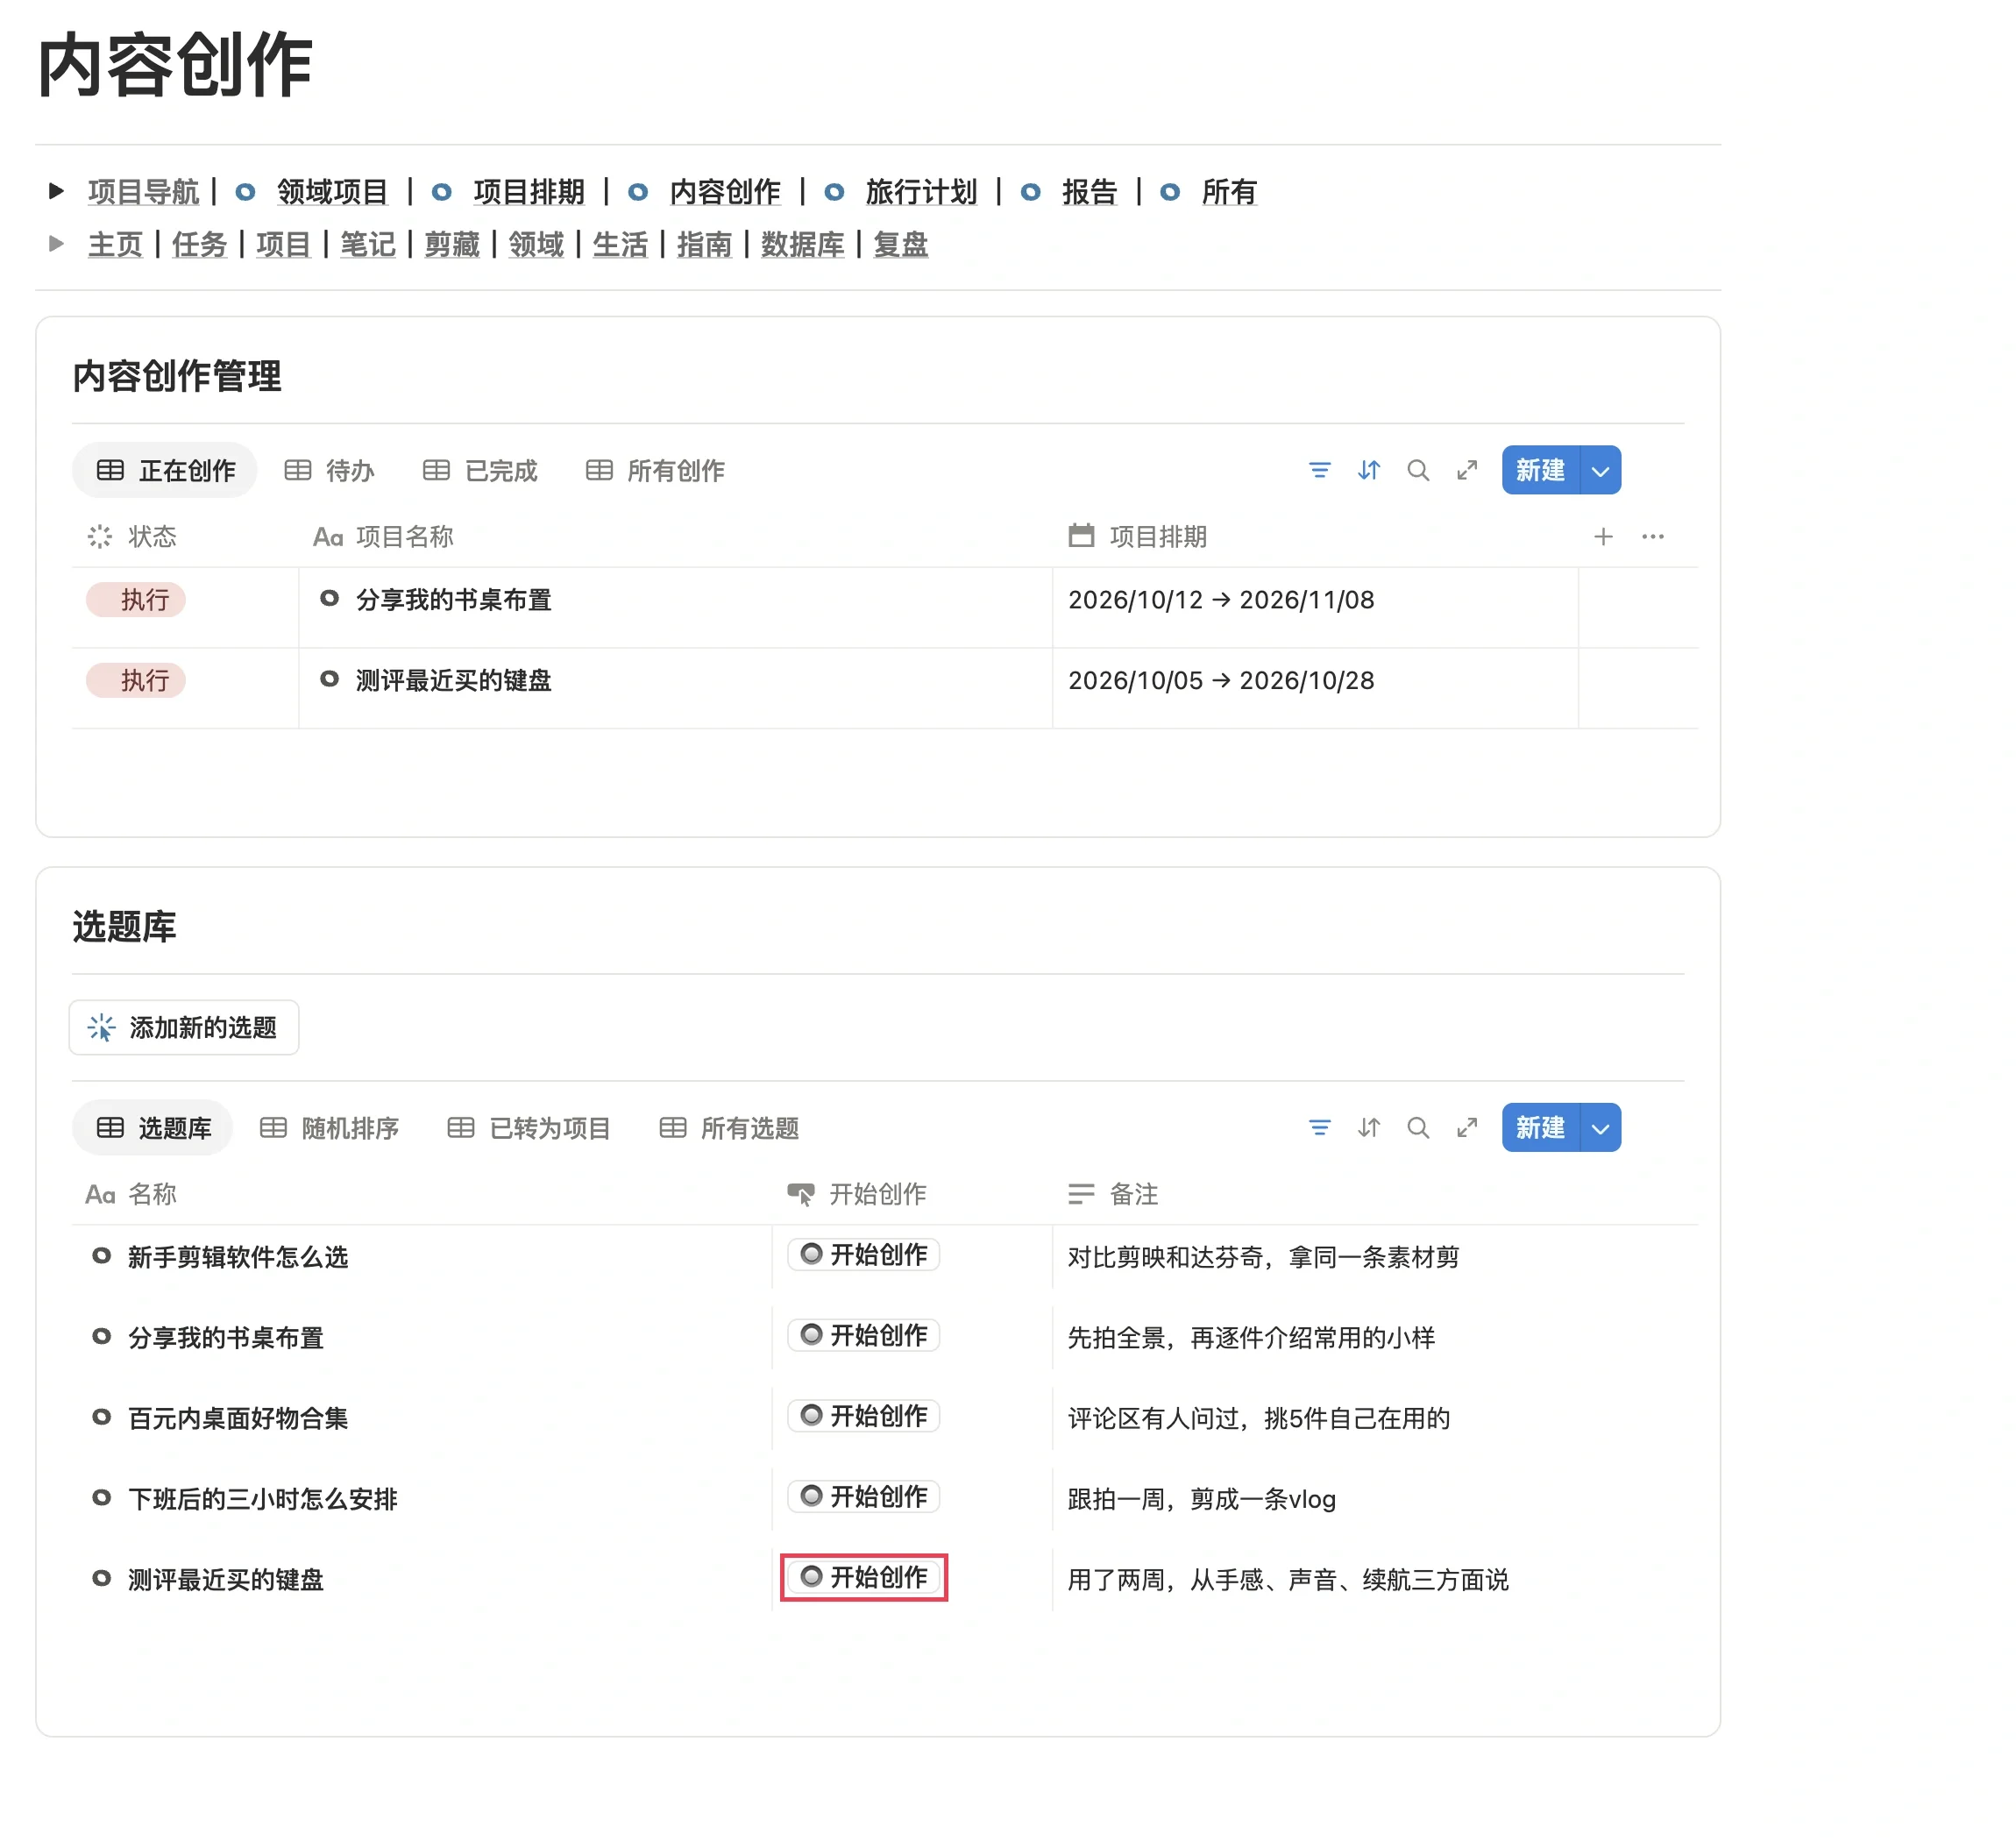Click 开始创作 button for 测评最近买的键盘
The image size is (2016, 1841).
click(864, 1577)
